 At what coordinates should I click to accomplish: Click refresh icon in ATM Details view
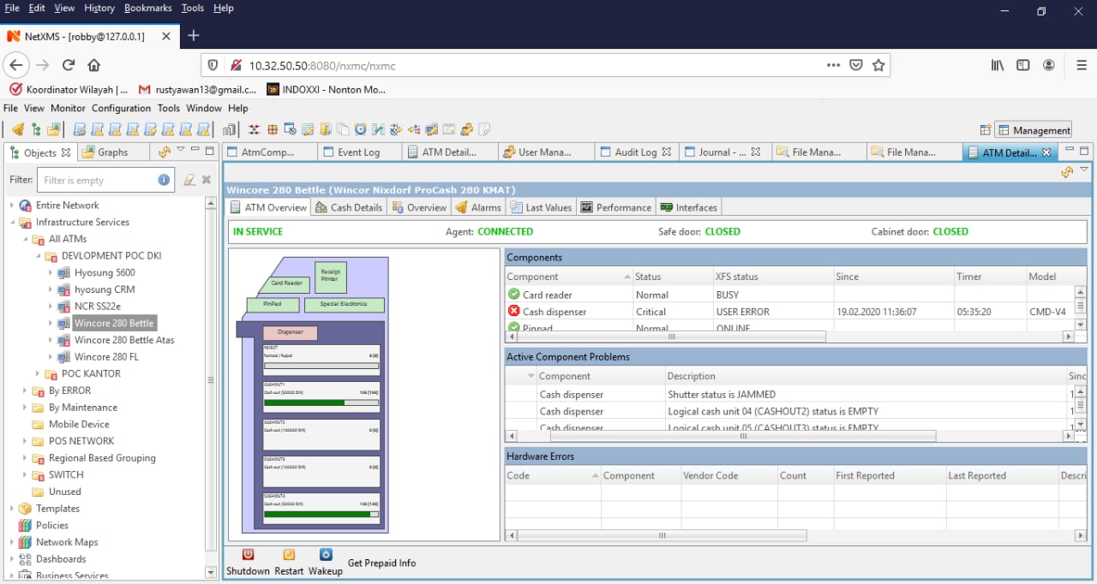[x=1067, y=172]
